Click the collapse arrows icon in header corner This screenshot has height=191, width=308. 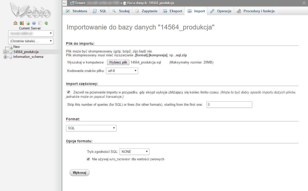(304, 3)
